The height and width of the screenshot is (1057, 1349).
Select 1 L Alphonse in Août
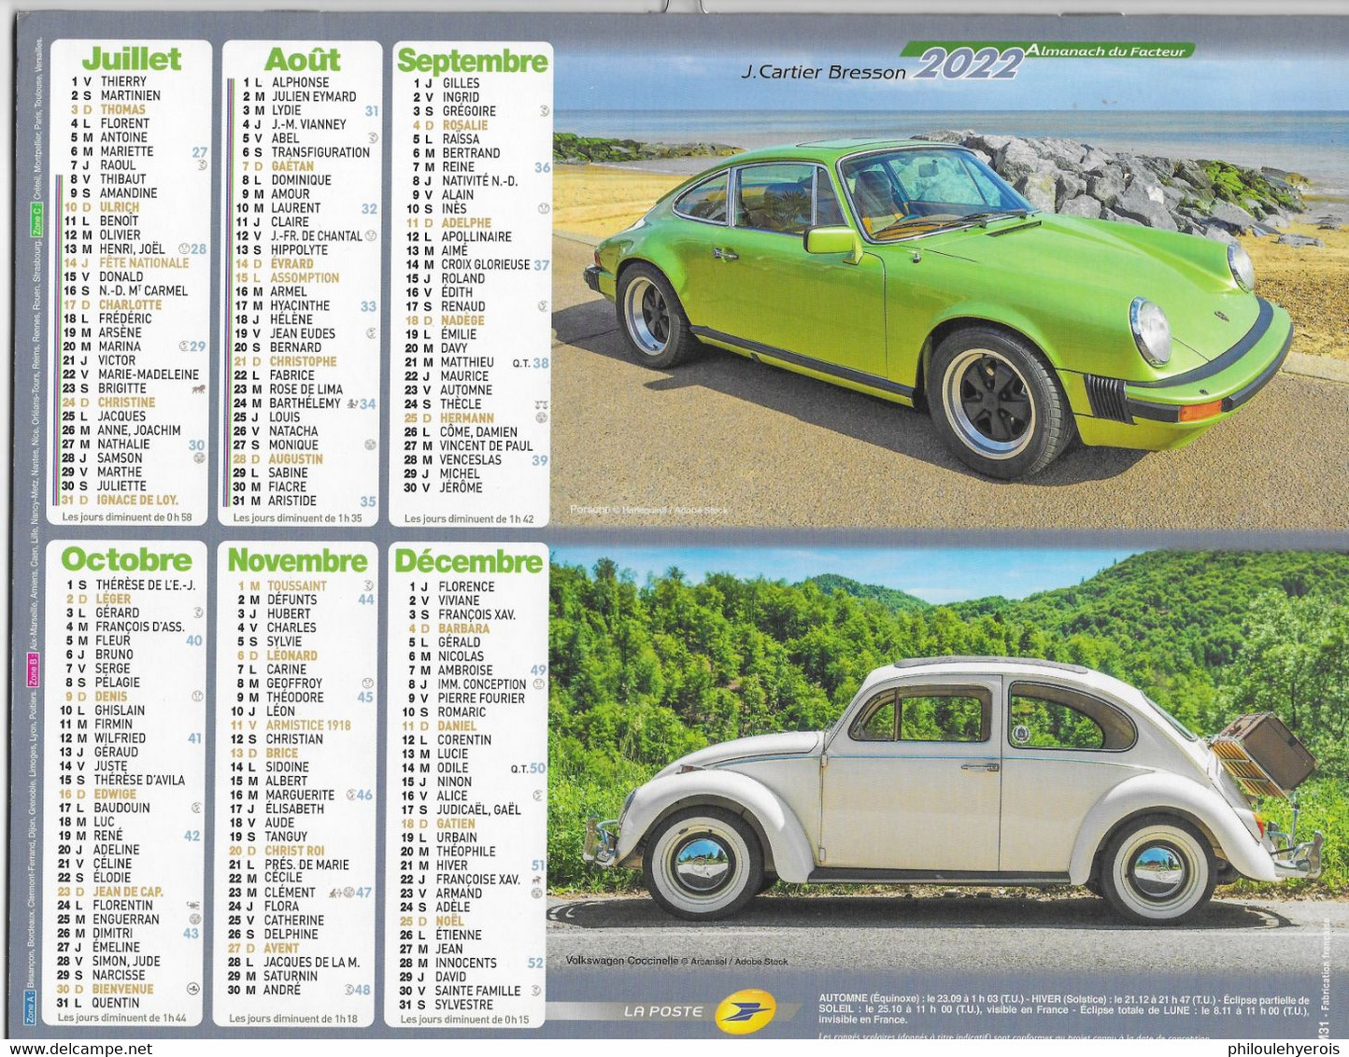(285, 83)
